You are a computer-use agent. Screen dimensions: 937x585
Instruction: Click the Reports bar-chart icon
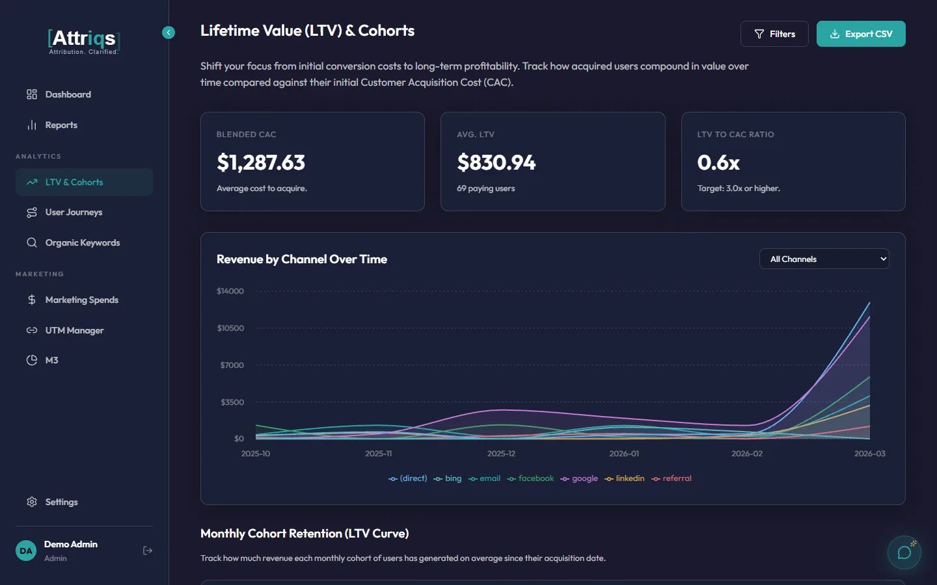(31, 125)
